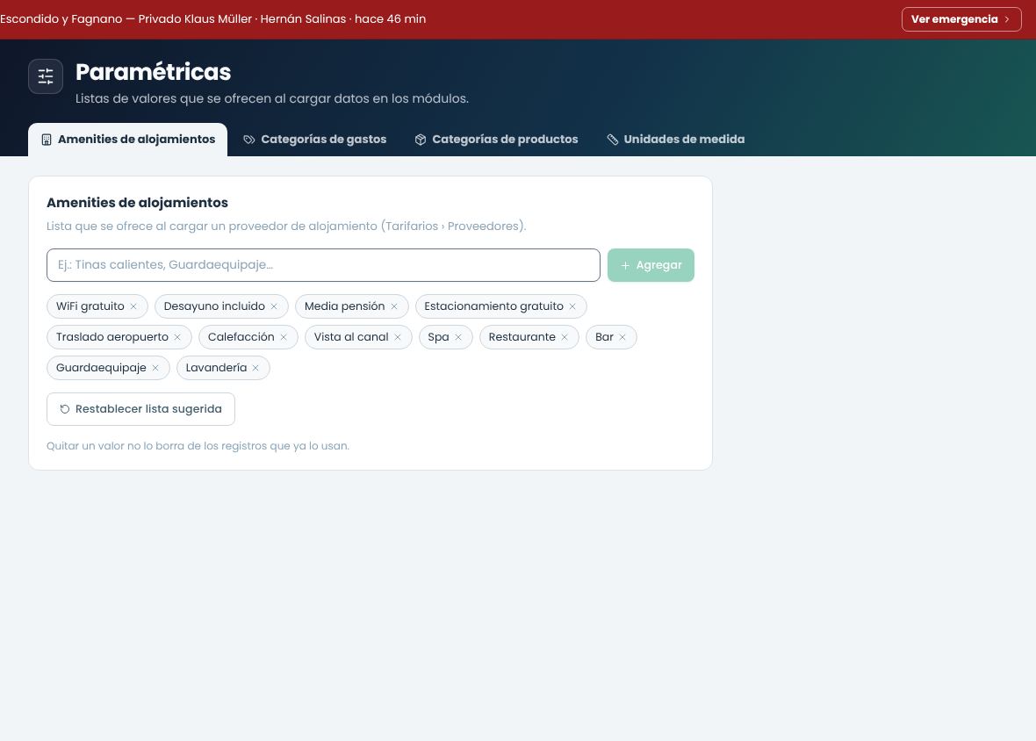Select the Unidades de medida tab

[675, 140]
